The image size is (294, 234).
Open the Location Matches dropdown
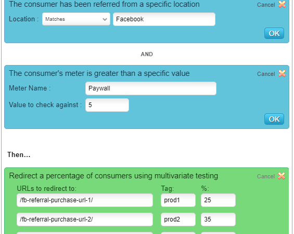coord(76,19)
